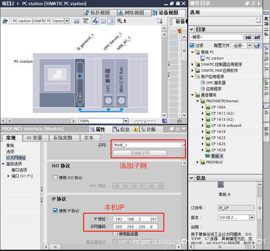This screenshot has height=251, width=270.
Task: Expand SIMATIC 控制器应用程序 folder
Action: [193, 64]
